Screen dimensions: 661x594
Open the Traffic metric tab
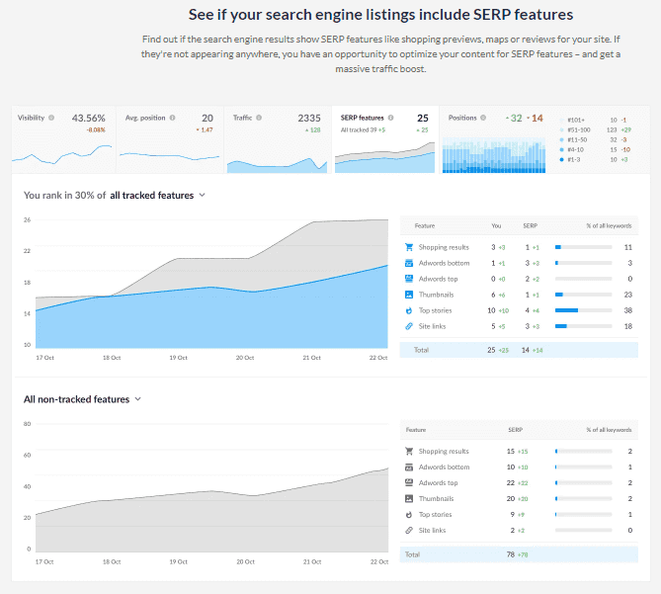coord(277,139)
